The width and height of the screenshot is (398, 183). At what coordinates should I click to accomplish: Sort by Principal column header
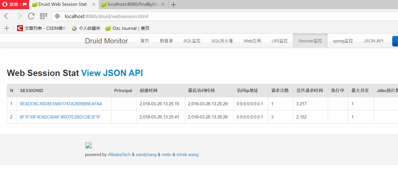124,91
